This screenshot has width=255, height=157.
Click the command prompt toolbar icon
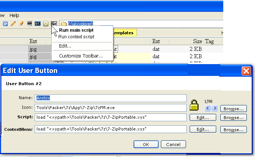pos(38,24)
